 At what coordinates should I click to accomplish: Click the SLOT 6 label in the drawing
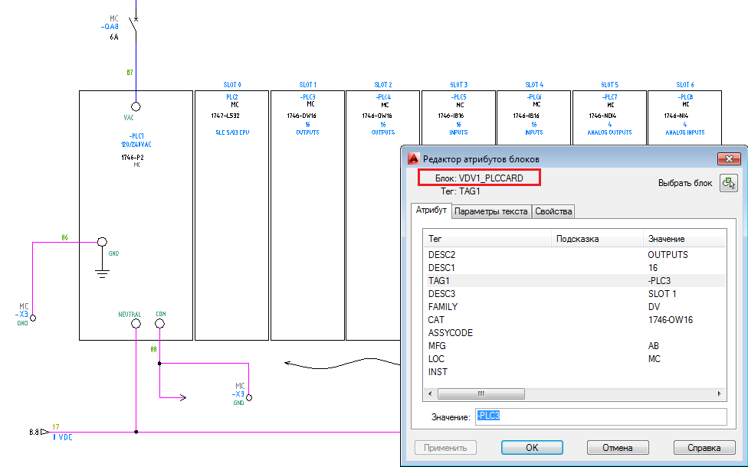click(x=685, y=85)
